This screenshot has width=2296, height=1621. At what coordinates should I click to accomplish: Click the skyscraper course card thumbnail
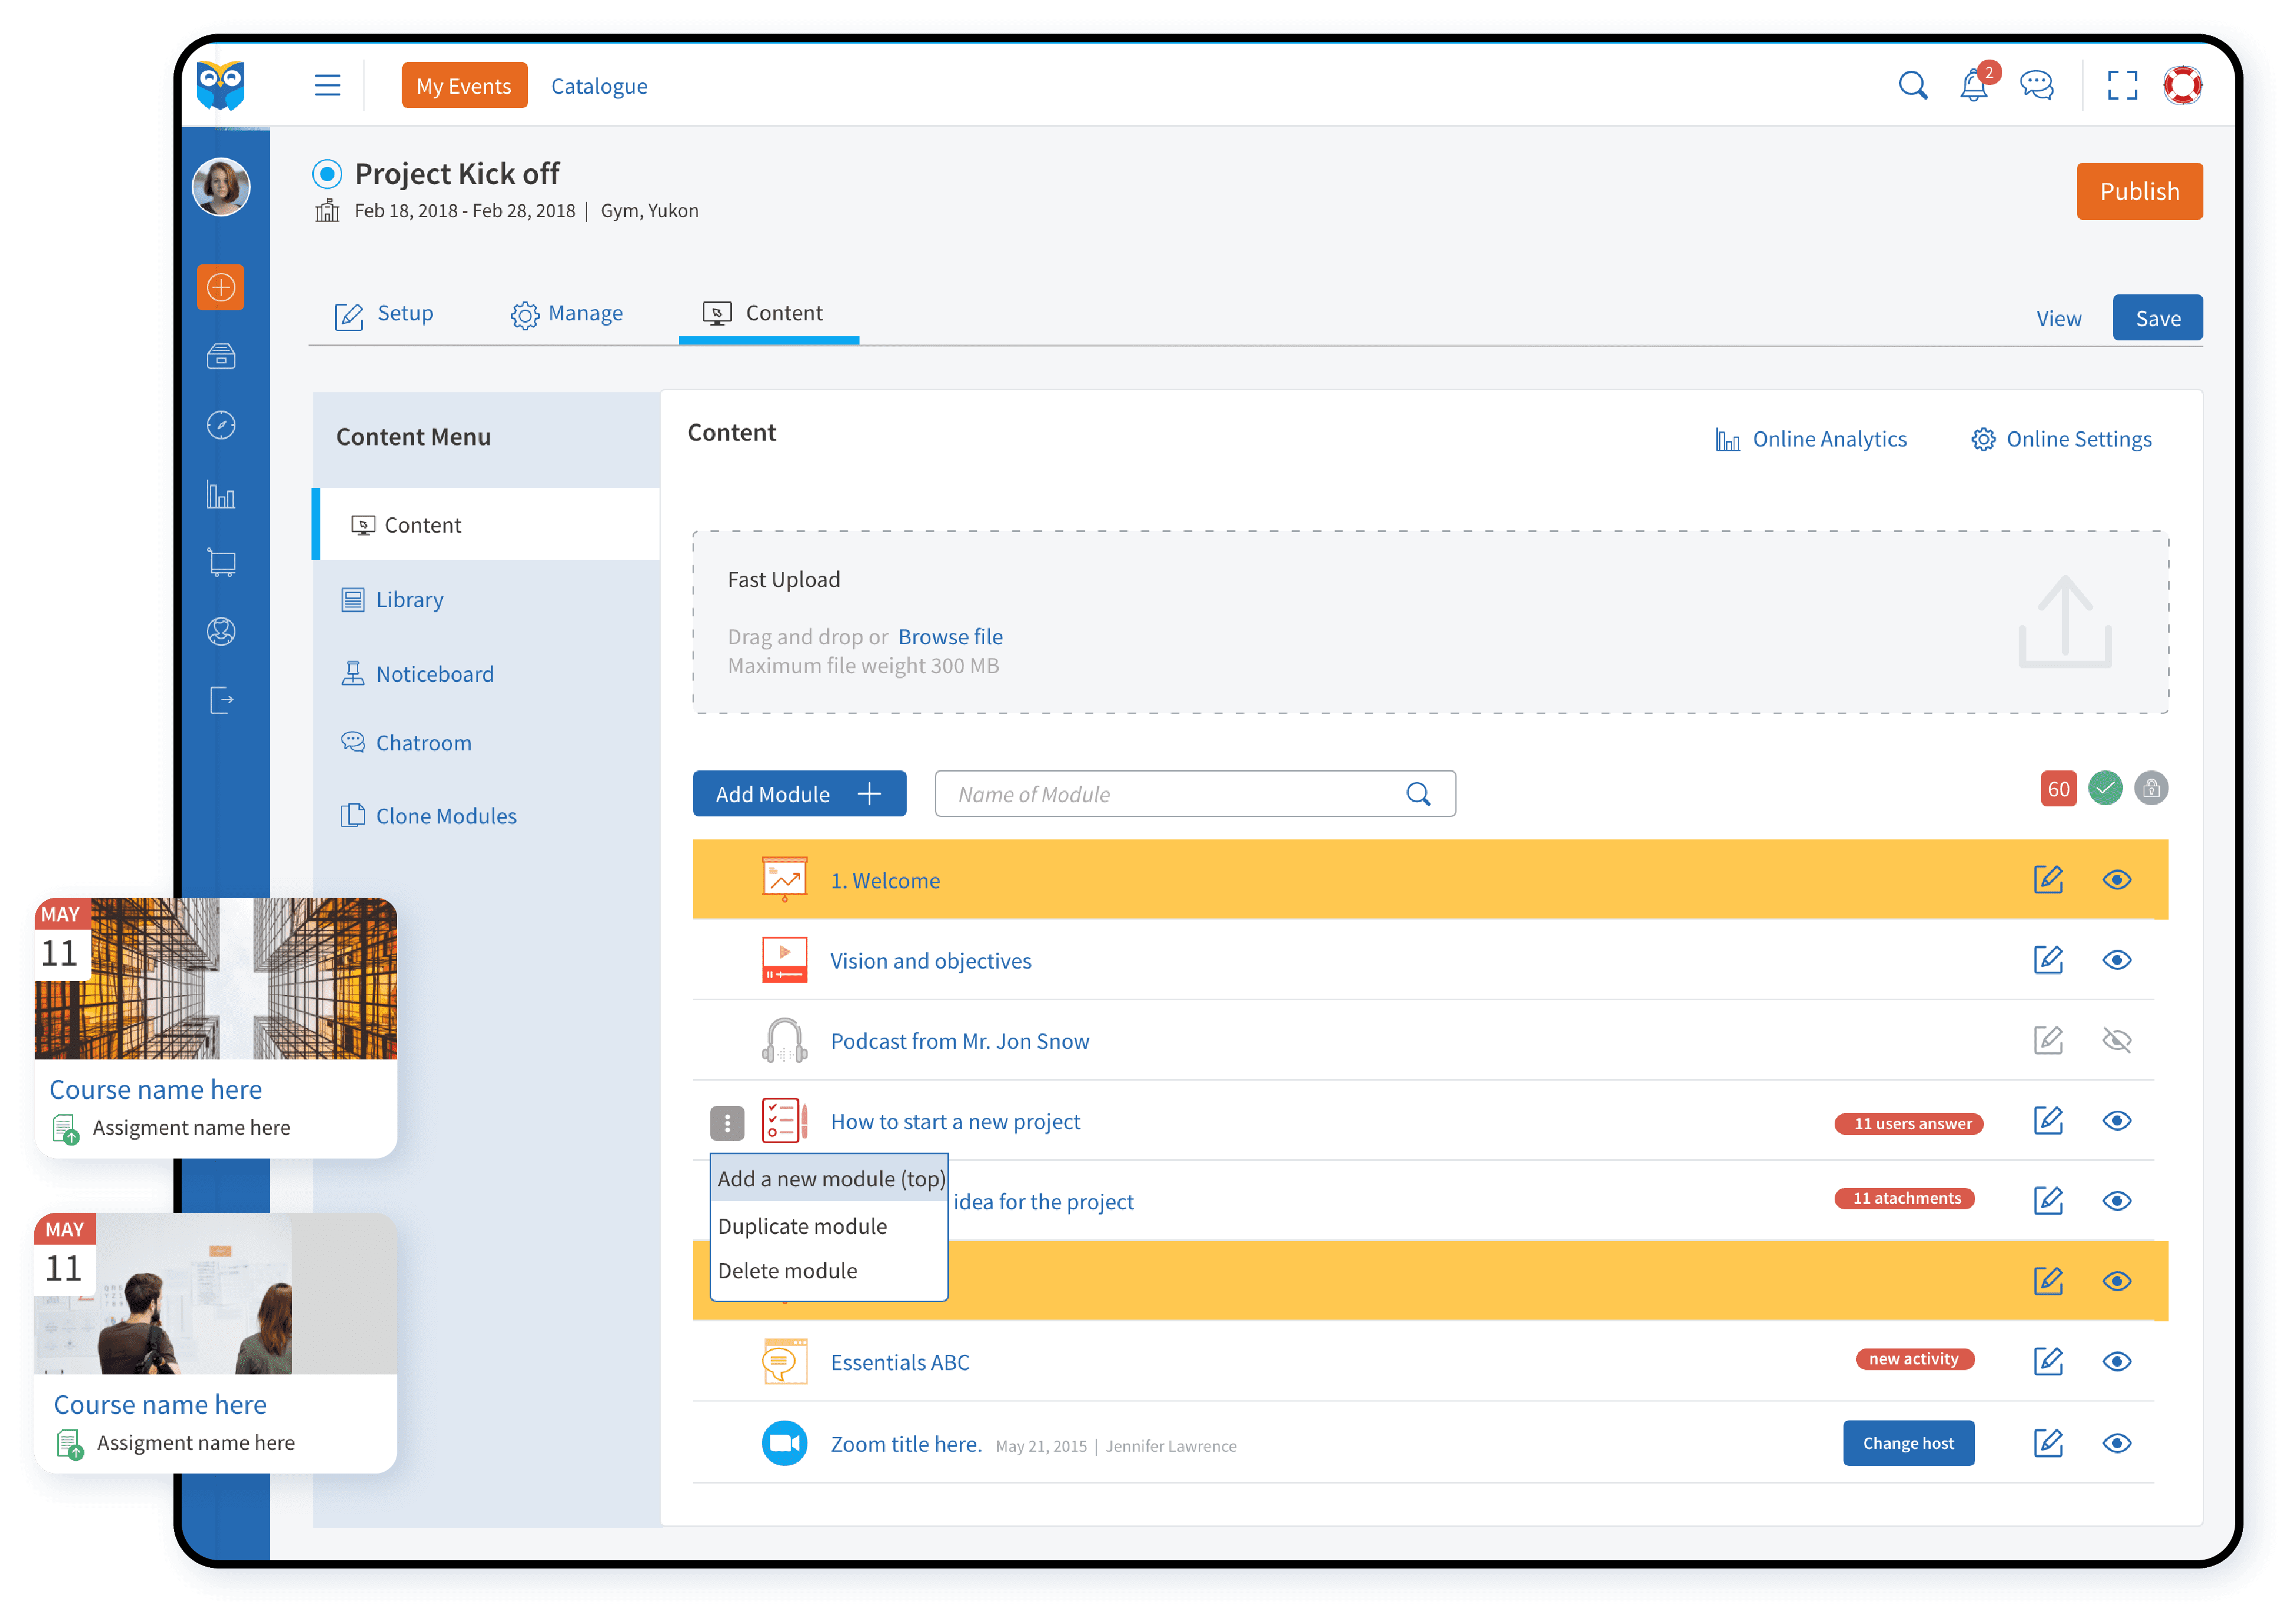[216, 979]
